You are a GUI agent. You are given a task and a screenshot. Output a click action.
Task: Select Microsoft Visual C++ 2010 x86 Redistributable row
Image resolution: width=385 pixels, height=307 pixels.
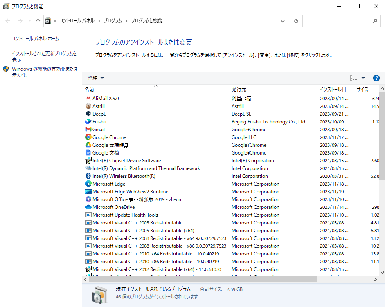(x=231, y=262)
